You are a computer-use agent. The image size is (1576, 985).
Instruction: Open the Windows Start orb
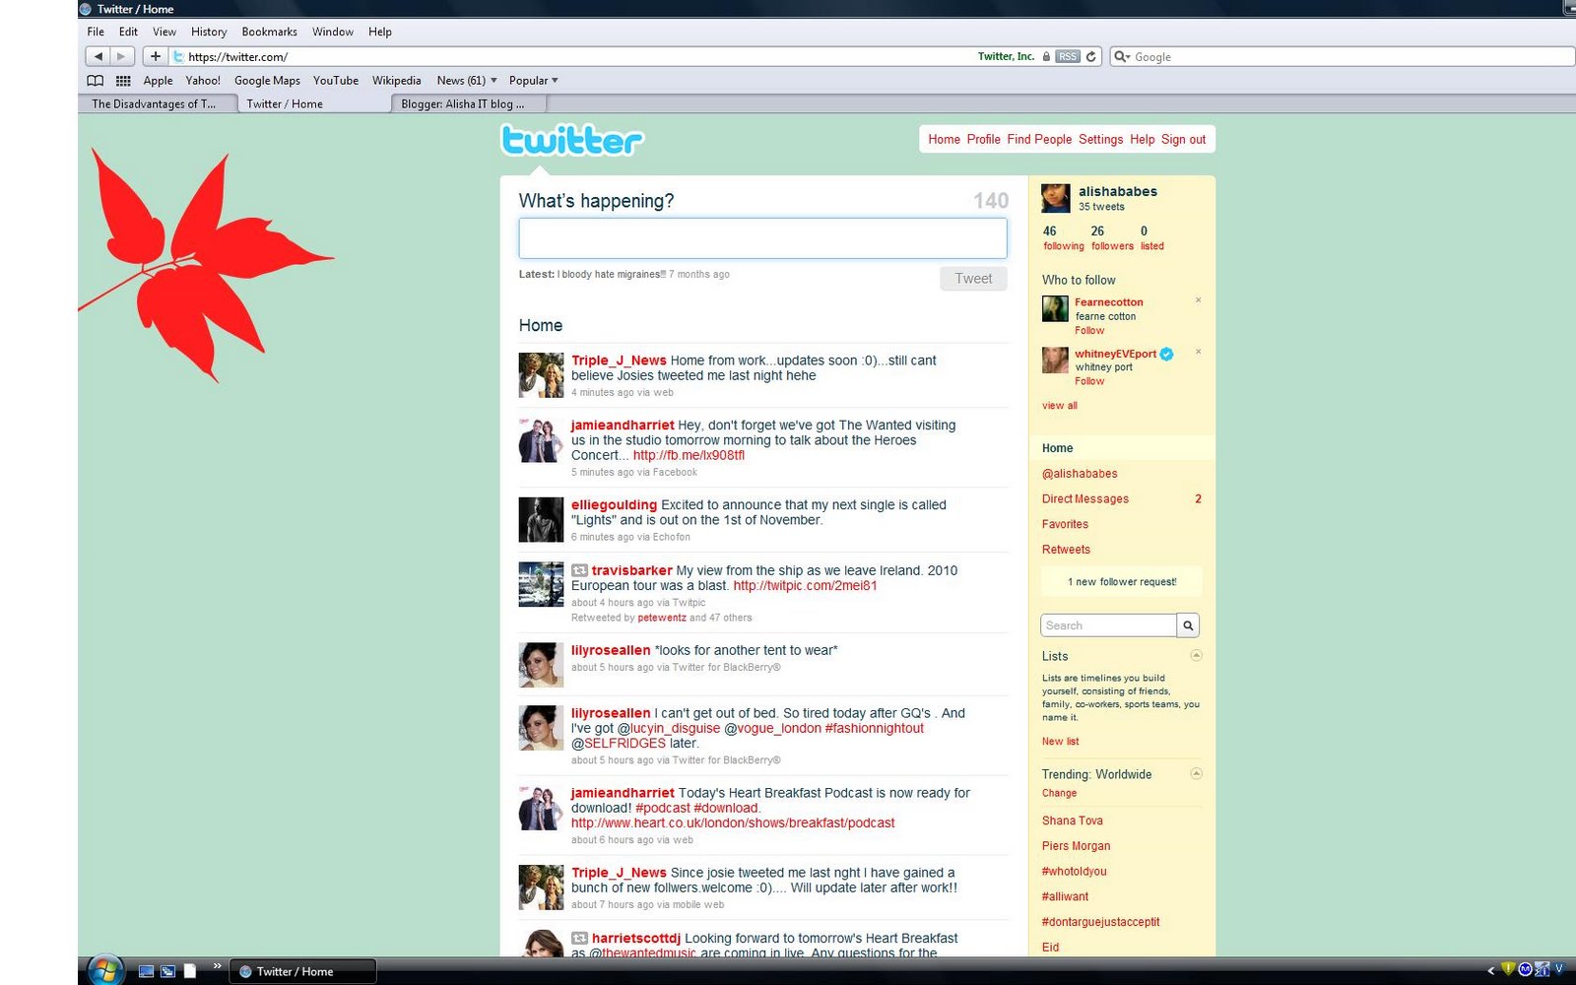pos(104,970)
